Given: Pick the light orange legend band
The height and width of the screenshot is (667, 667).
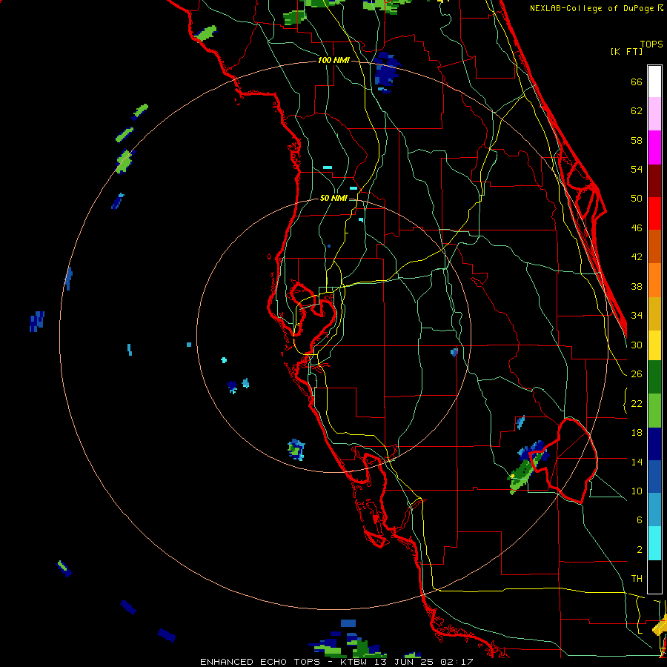Looking at the screenshot, I should 654,280.
